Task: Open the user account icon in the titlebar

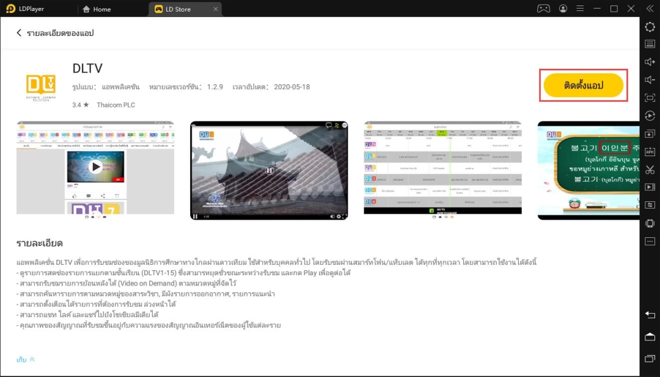Action: (563, 9)
